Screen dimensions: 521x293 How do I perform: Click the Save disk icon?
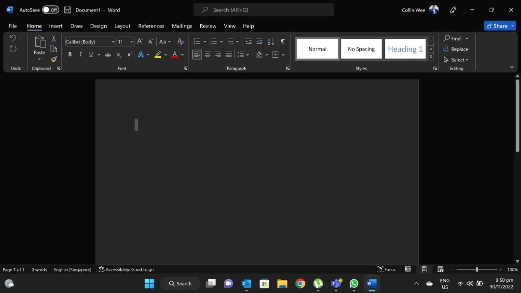point(68,10)
